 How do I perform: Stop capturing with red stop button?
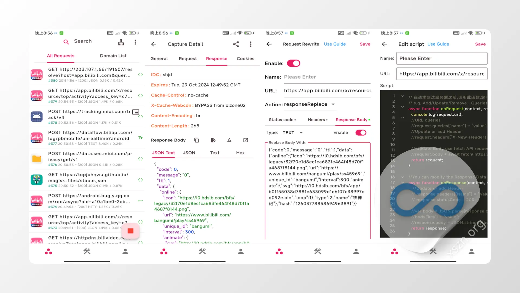tap(131, 231)
